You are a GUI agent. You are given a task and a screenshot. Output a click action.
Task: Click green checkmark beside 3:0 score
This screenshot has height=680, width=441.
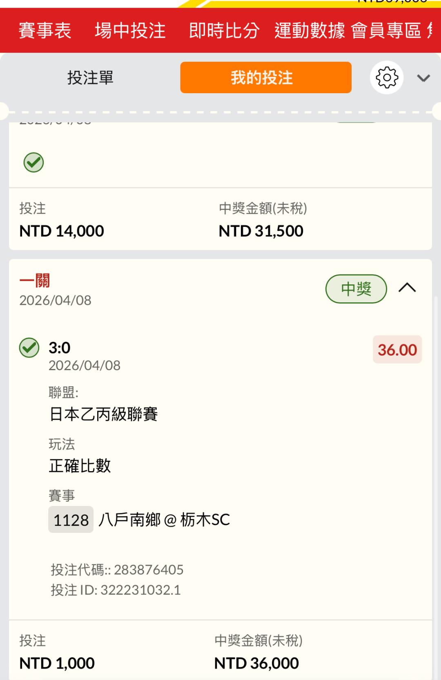(29, 348)
